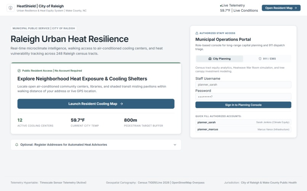Switch to the 911 / EMS tab
This screenshot has height=191, width=307.
(267, 59)
